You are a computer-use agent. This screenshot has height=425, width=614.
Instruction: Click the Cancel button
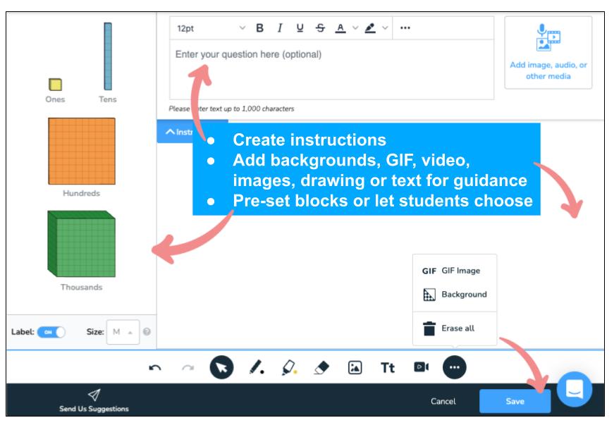coord(443,401)
